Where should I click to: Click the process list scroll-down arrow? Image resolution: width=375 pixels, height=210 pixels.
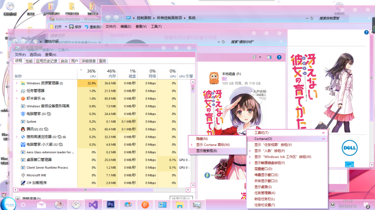(x=193, y=185)
